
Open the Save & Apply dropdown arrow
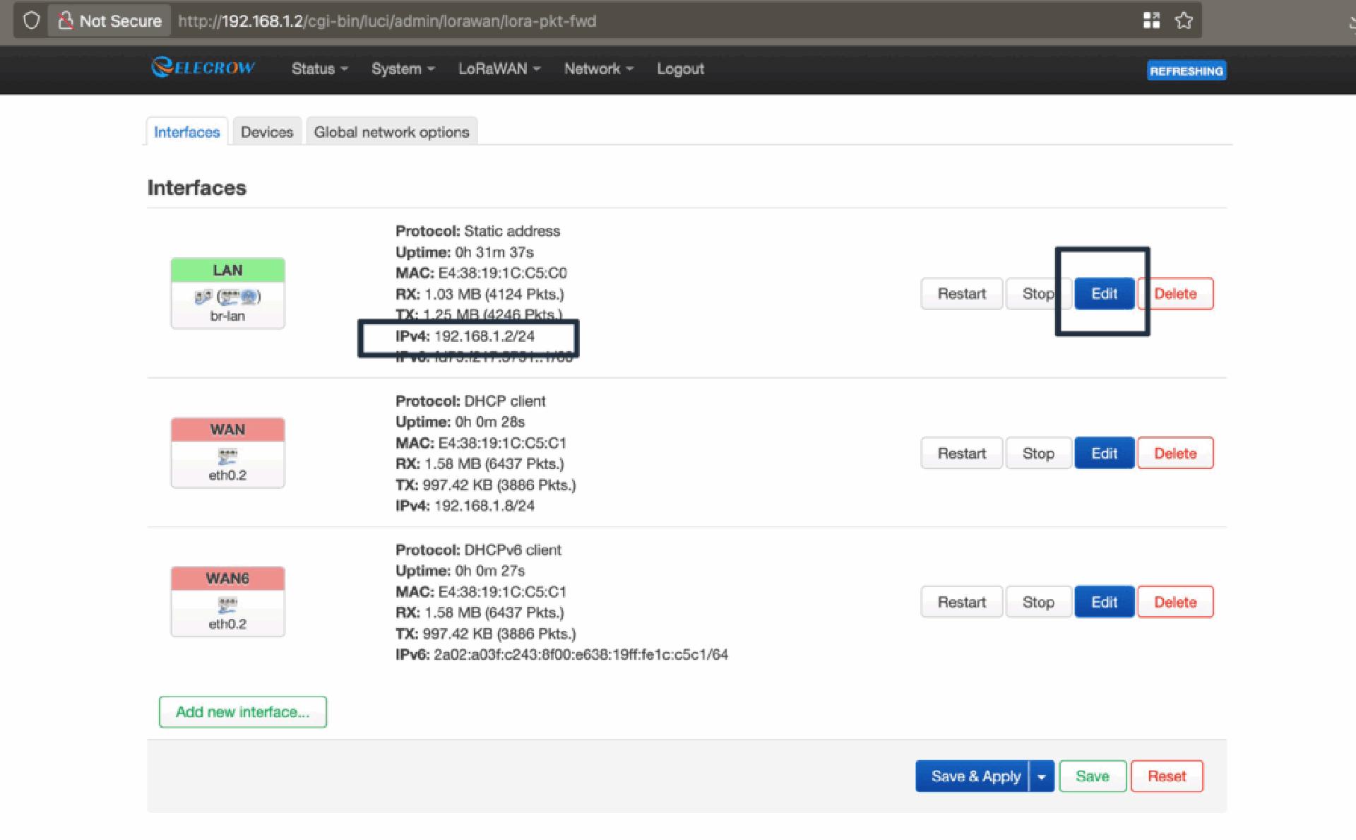[x=1042, y=776]
